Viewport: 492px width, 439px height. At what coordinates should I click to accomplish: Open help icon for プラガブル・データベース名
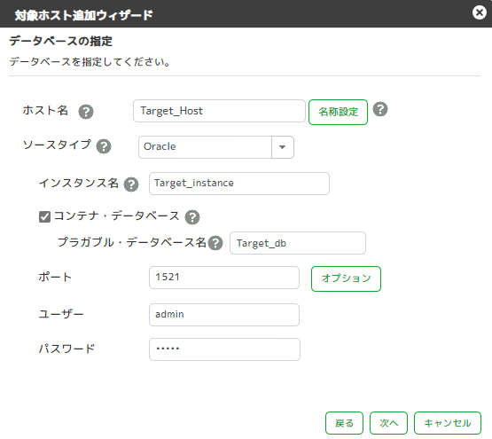coord(215,243)
